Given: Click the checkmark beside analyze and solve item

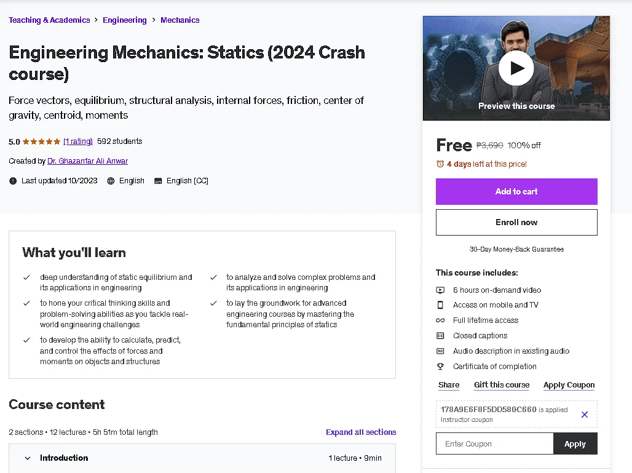Looking at the screenshot, I should coord(213,277).
